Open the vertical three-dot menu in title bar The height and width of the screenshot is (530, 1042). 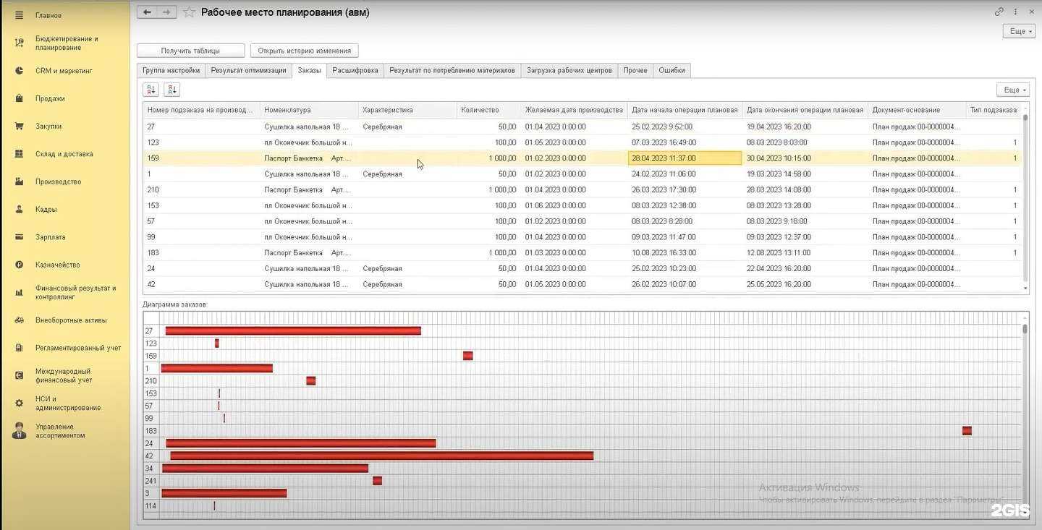[x=1016, y=12]
